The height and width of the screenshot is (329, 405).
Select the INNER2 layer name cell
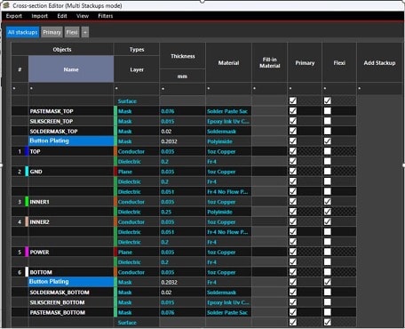[71, 222]
